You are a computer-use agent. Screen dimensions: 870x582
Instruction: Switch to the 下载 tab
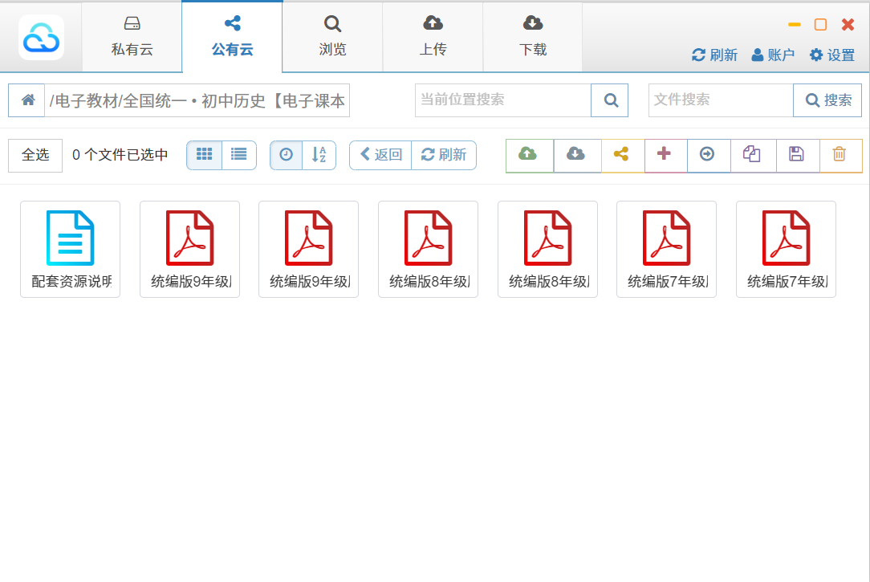[532, 37]
